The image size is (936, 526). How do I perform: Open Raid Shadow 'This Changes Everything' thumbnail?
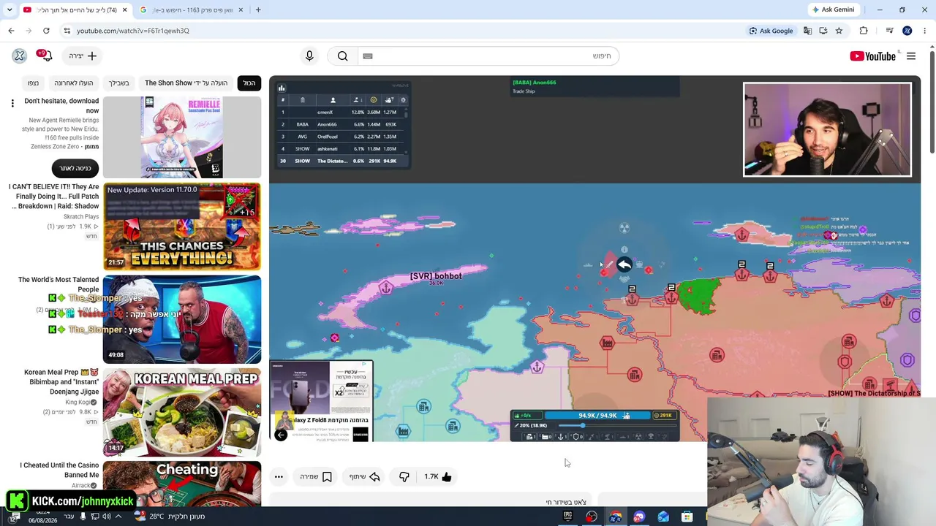click(182, 226)
